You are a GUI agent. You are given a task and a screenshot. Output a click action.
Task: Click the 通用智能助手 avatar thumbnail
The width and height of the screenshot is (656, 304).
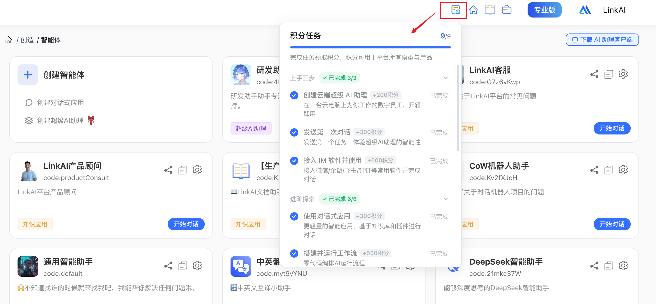(x=28, y=266)
